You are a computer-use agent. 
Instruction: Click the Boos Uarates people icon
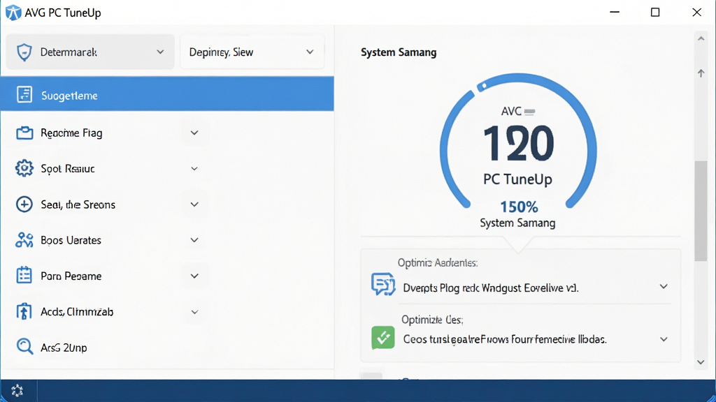[24, 240]
